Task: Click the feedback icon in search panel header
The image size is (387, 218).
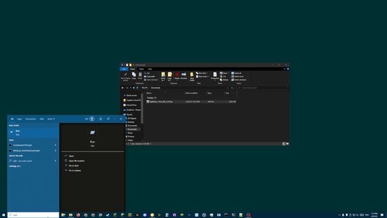Action: tap(108, 119)
